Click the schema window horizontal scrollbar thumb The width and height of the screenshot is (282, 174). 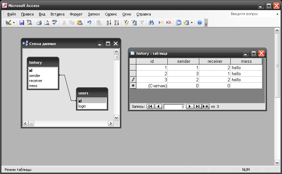pos(31,124)
